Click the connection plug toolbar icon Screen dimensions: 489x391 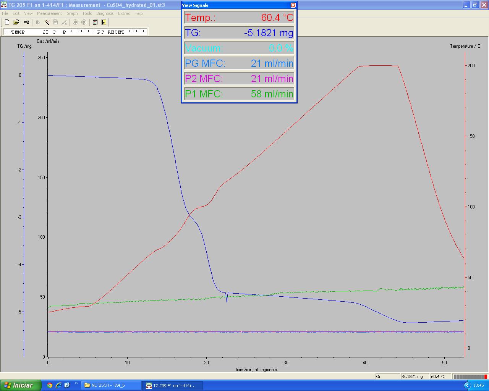[x=26, y=22]
